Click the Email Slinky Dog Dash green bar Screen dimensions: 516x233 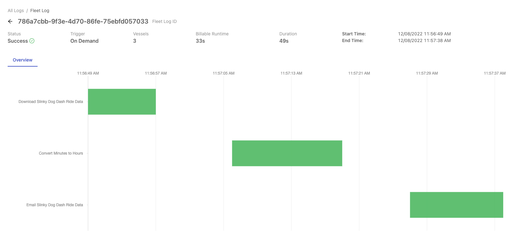click(x=456, y=205)
